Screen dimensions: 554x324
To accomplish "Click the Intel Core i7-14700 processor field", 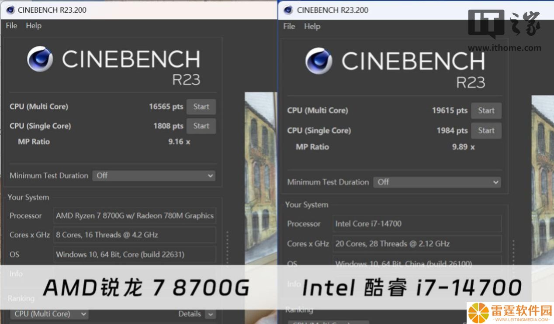I will (x=417, y=224).
